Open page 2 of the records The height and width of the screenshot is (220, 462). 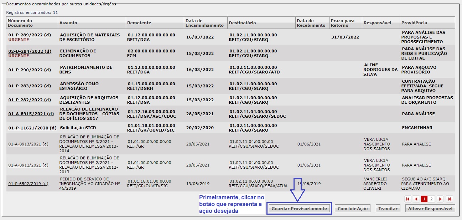point(432,199)
